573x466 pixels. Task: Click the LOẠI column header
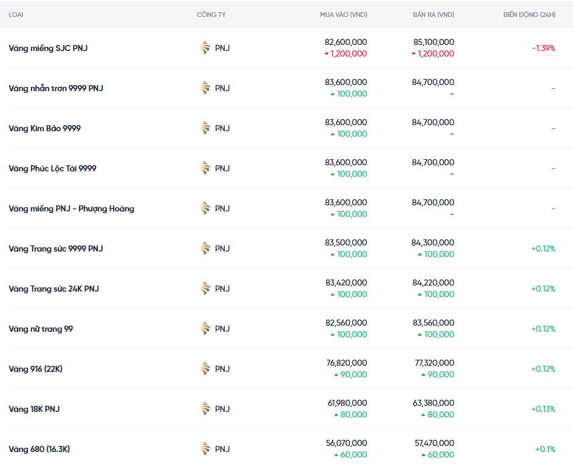click(x=17, y=15)
